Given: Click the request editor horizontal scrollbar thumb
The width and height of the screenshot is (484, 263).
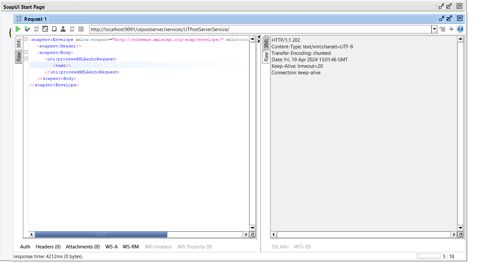Looking at the screenshot, I should (101, 234).
